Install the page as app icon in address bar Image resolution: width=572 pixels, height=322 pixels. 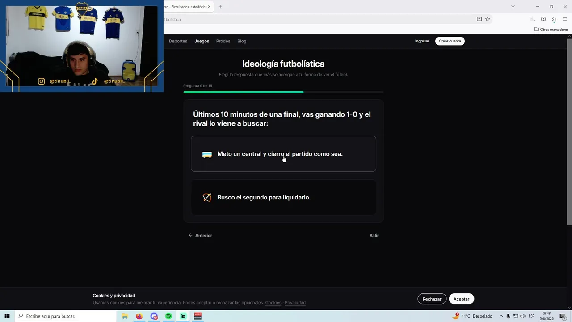tap(479, 19)
